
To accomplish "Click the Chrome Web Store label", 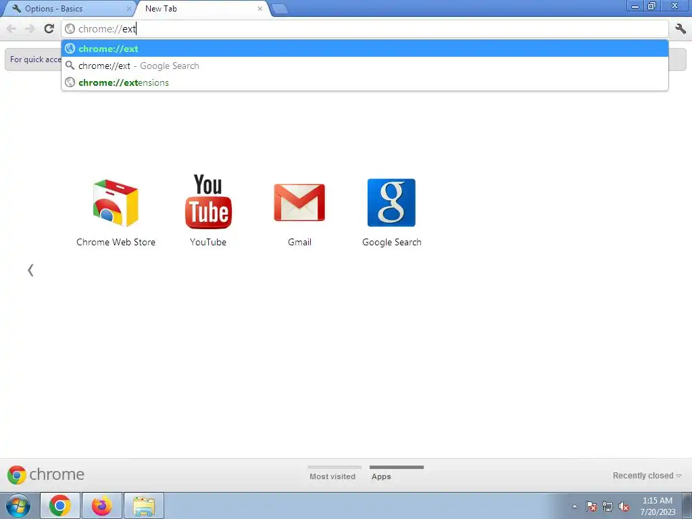I will coord(116,242).
